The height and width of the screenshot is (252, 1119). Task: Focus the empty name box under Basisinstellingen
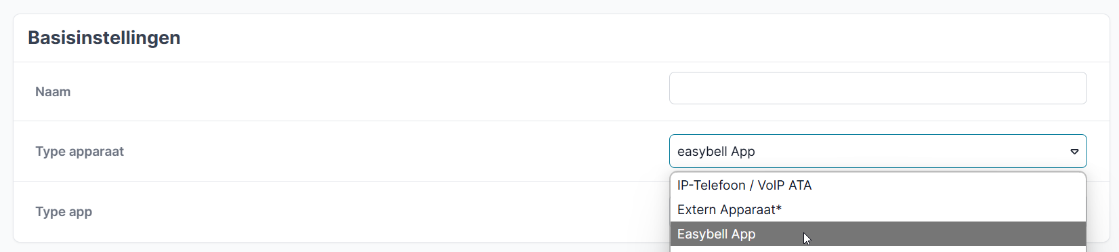878,88
